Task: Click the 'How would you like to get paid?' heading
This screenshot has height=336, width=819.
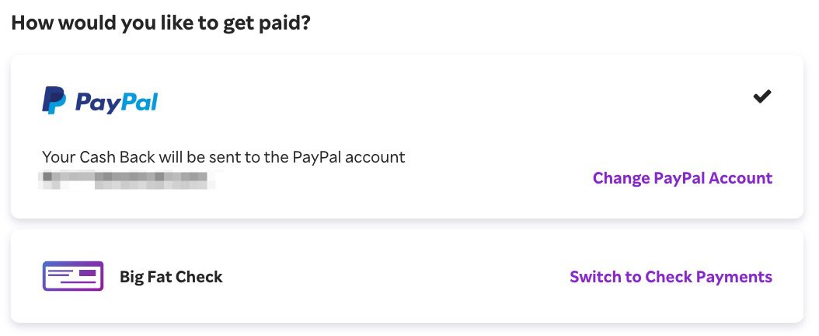Action: 161,23
